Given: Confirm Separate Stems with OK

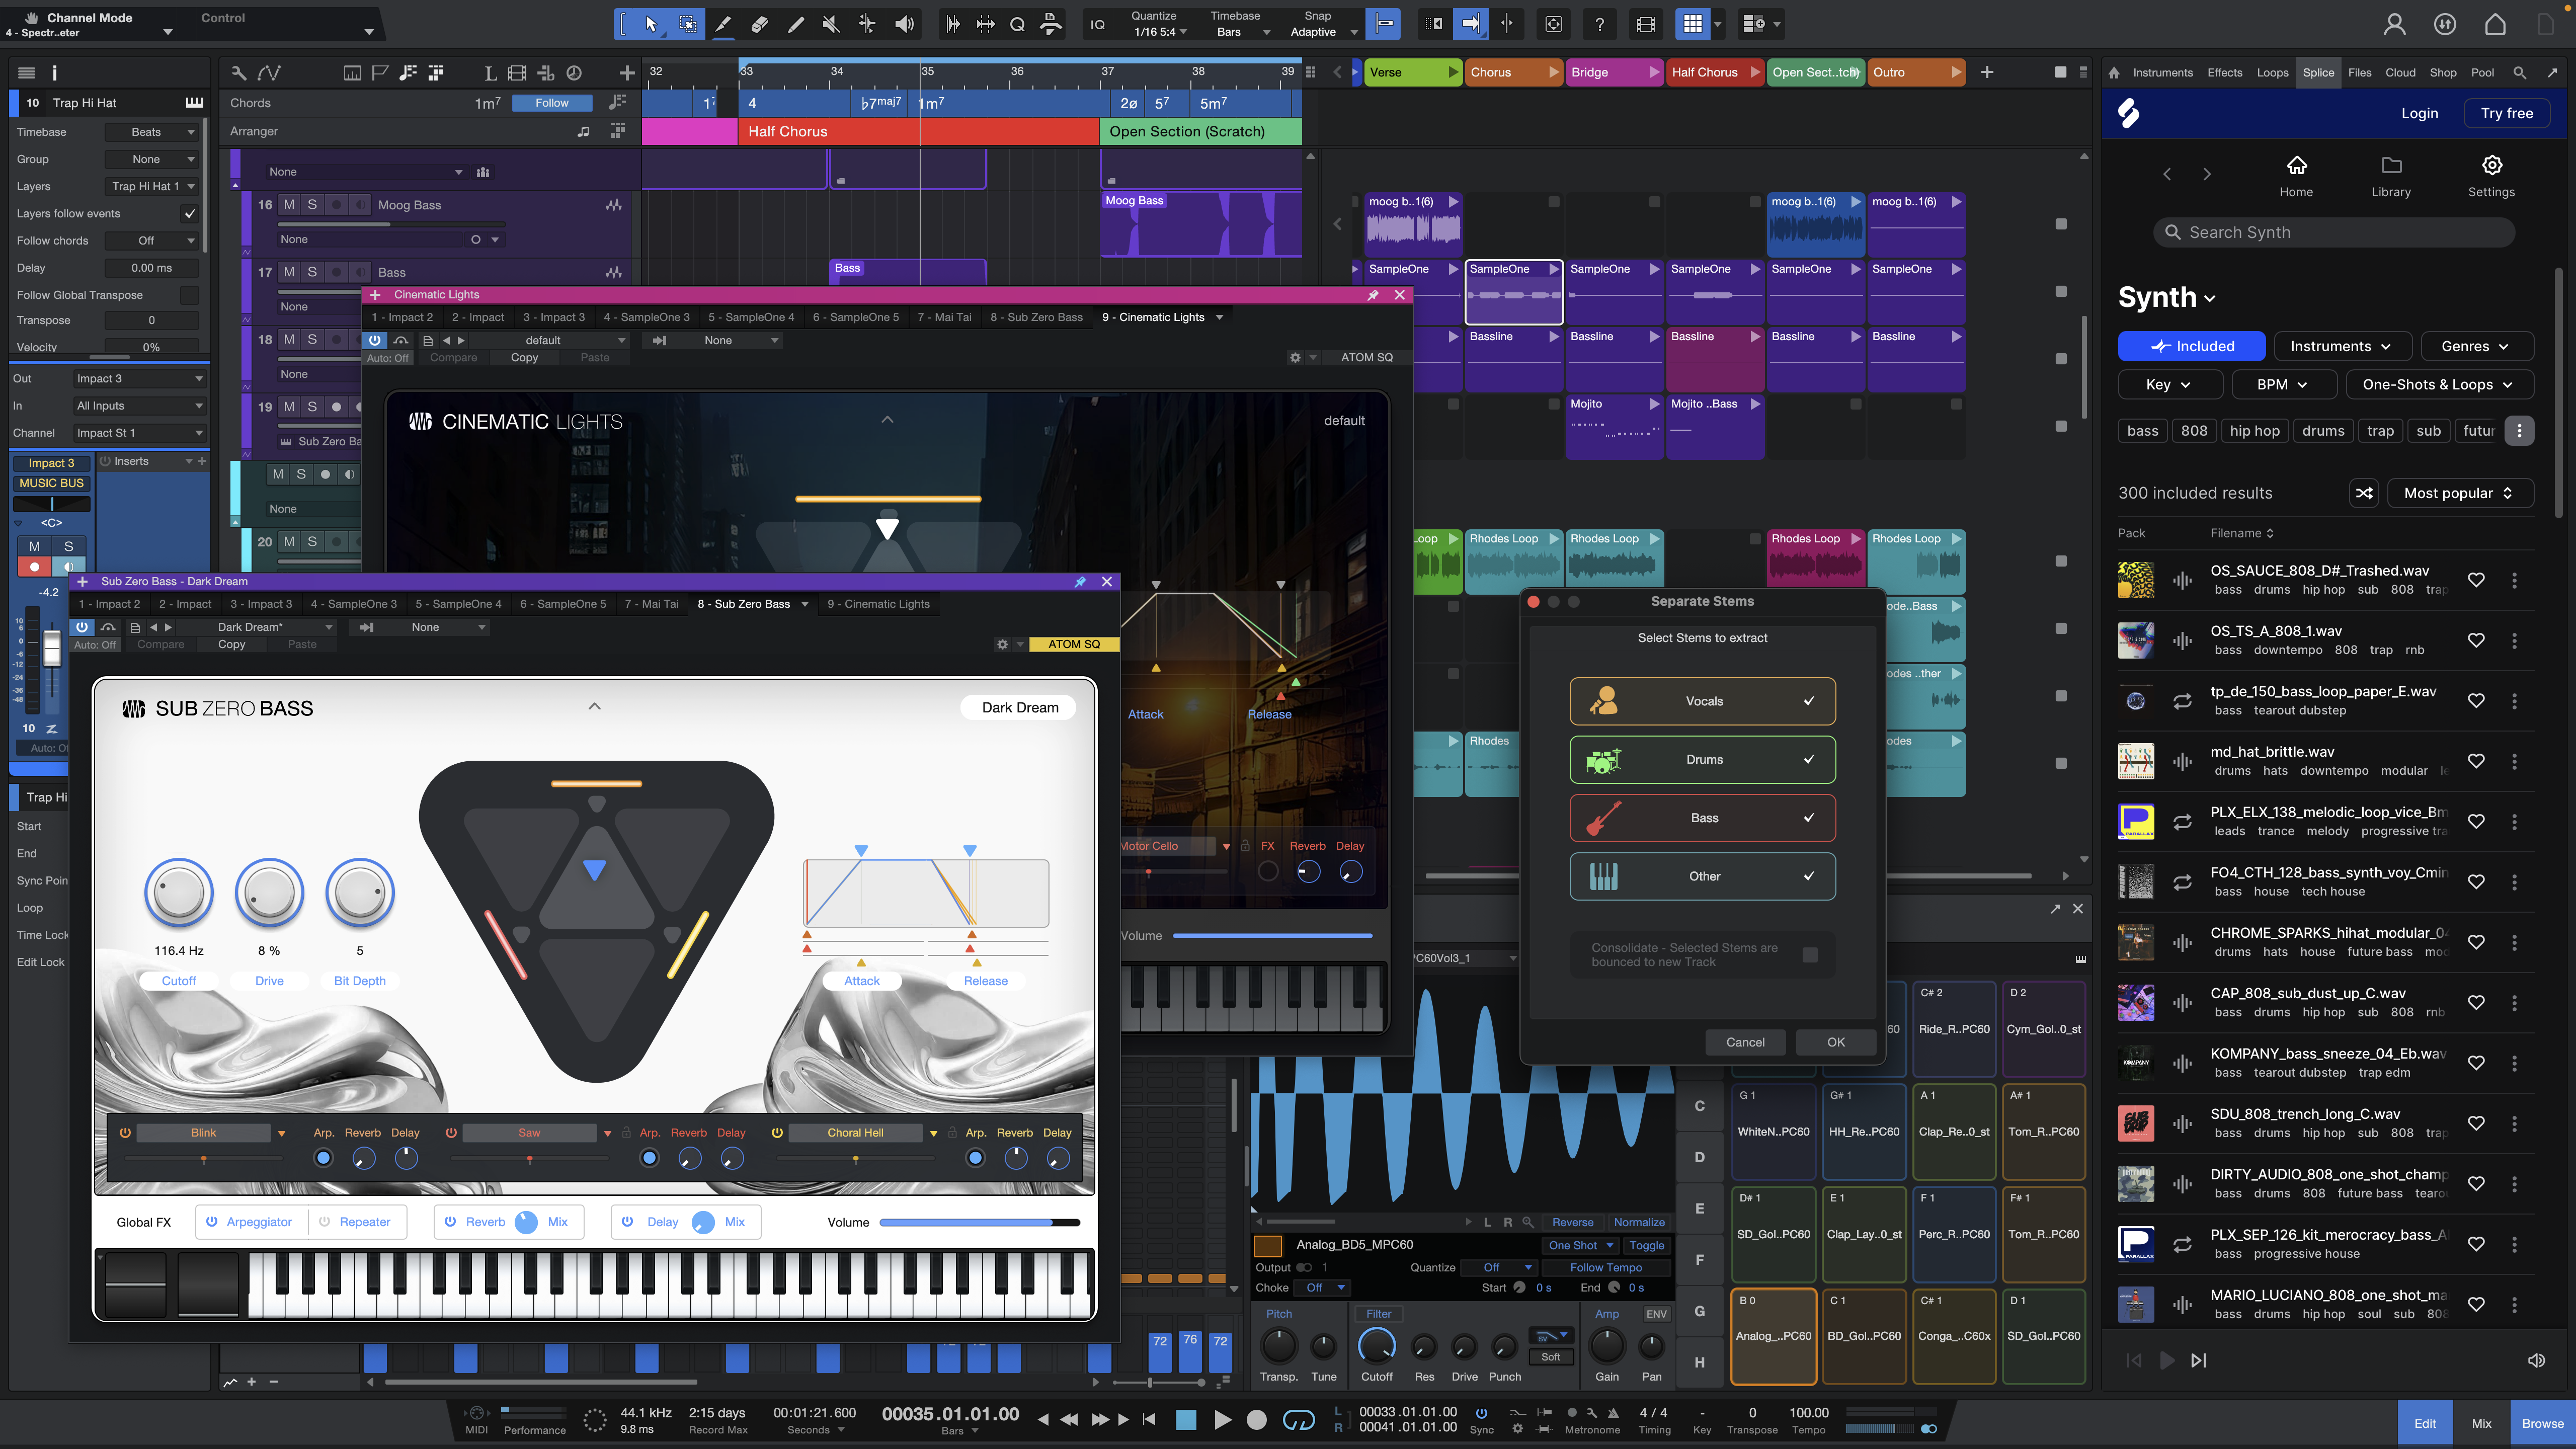Looking at the screenshot, I should pos(1836,1042).
